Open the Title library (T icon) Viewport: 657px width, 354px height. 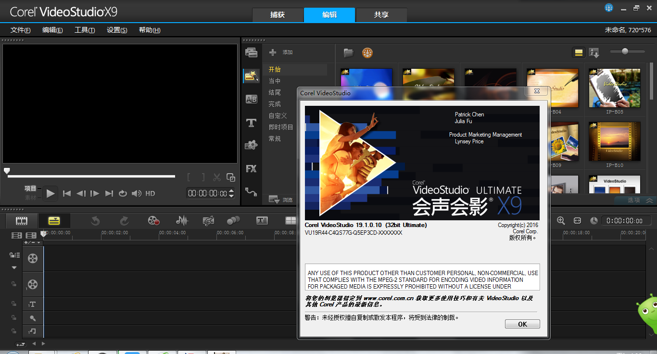pos(251,123)
